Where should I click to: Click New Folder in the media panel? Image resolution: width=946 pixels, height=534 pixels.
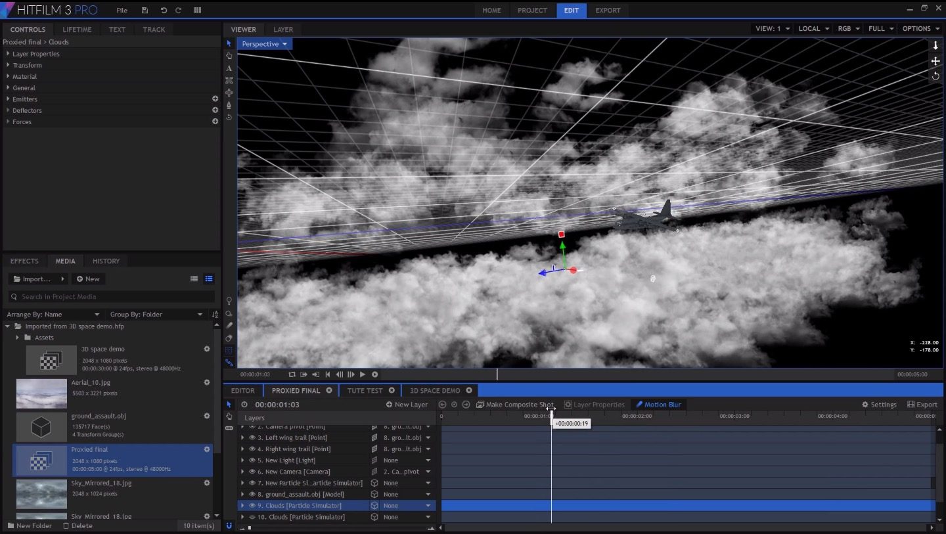(x=30, y=525)
